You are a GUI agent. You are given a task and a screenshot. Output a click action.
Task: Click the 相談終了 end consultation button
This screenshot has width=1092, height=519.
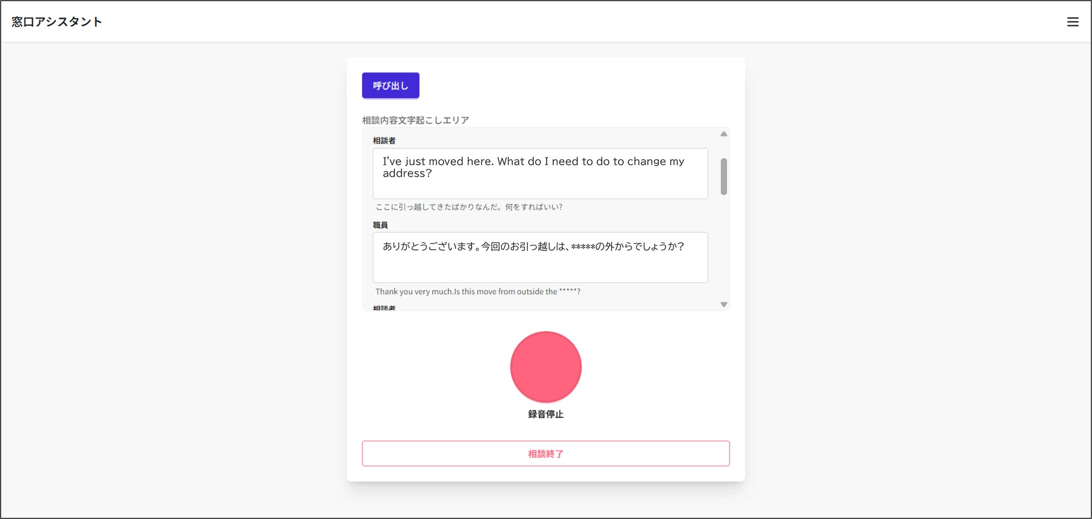pyautogui.click(x=546, y=453)
